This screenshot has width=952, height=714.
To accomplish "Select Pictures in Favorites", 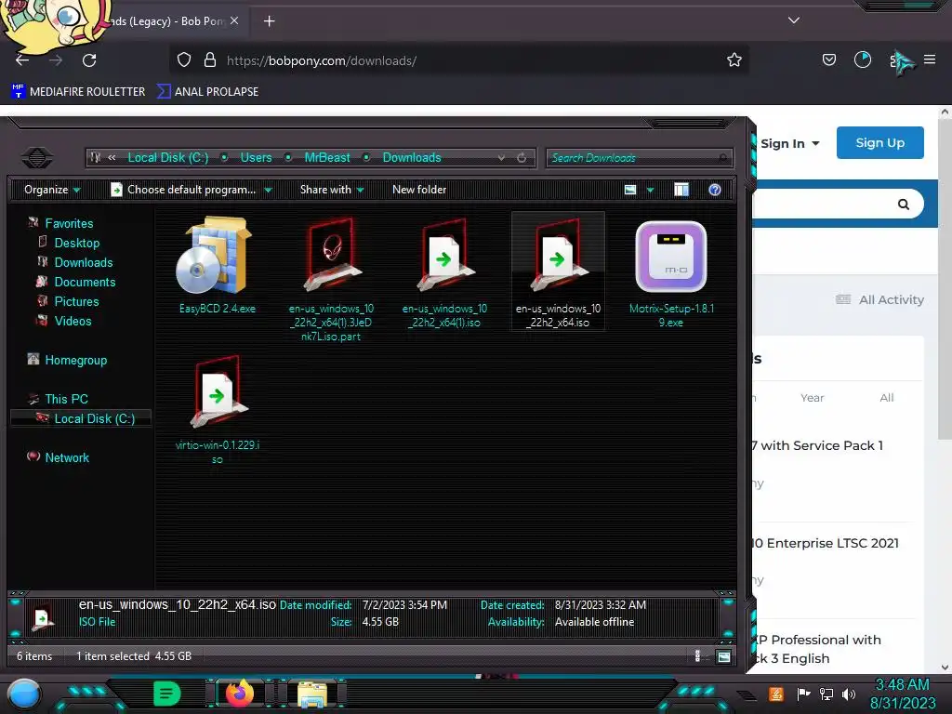I will pyautogui.click(x=76, y=301).
